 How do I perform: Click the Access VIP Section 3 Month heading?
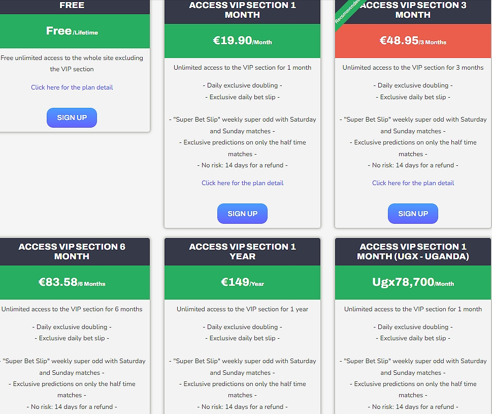(413, 10)
